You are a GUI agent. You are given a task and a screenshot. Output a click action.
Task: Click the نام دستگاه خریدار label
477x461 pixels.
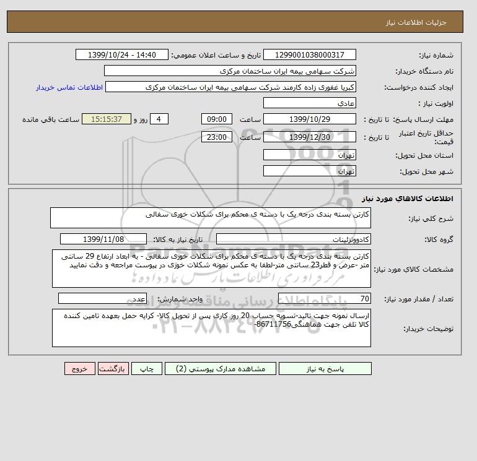click(x=424, y=71)
